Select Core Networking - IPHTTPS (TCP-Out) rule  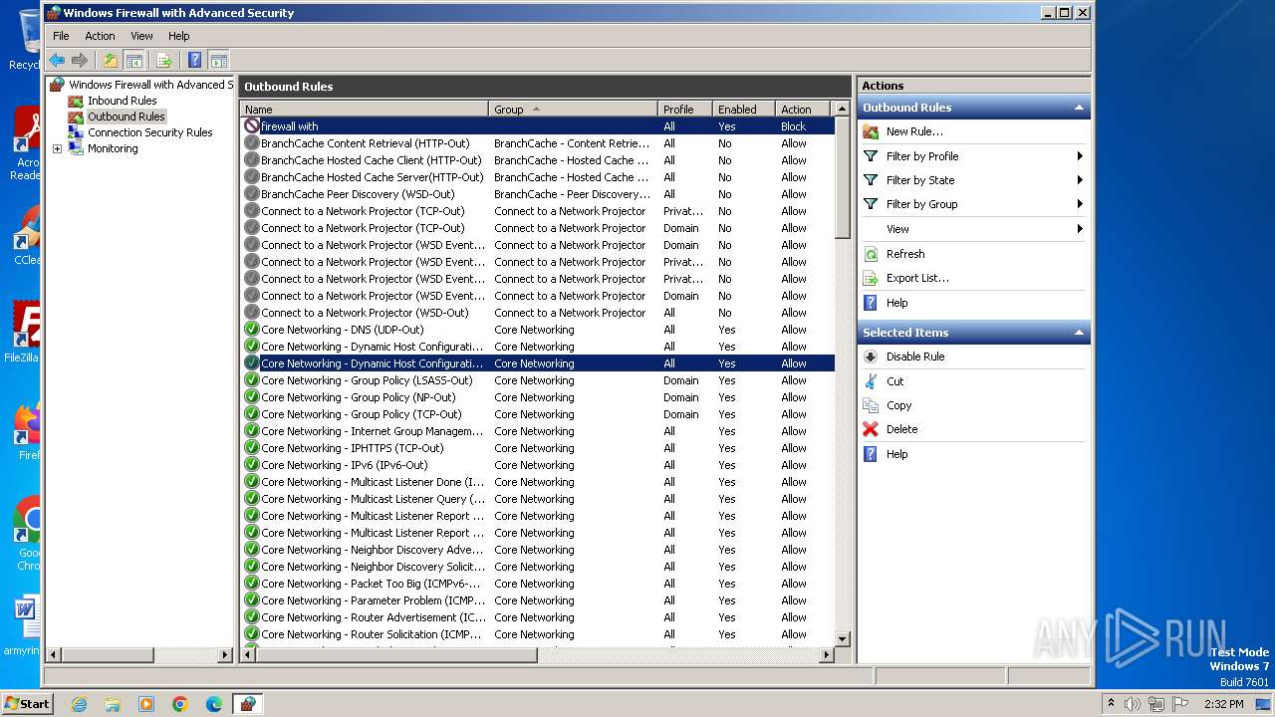pos(538,448)
